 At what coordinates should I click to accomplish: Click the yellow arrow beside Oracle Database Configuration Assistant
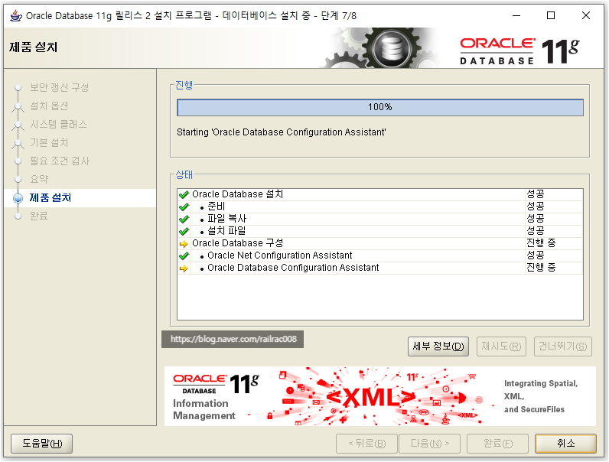(184, 268)
